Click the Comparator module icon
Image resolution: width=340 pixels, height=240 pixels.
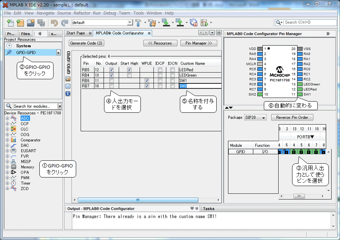coord(13,140)
